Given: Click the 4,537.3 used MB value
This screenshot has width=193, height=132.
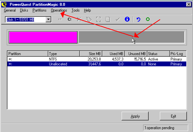Looking at the screenshot, I should point(117,59).
